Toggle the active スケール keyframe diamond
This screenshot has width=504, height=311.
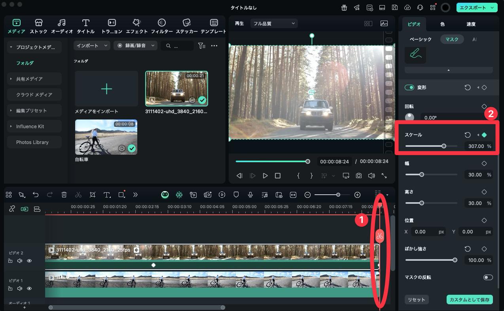point(484,135)
